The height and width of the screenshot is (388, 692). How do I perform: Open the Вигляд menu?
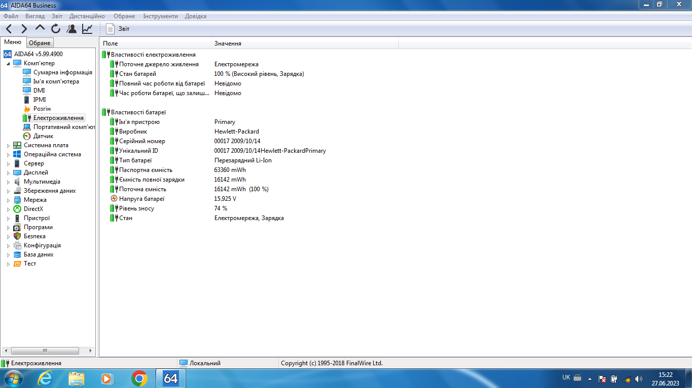[x=35, y=16]
